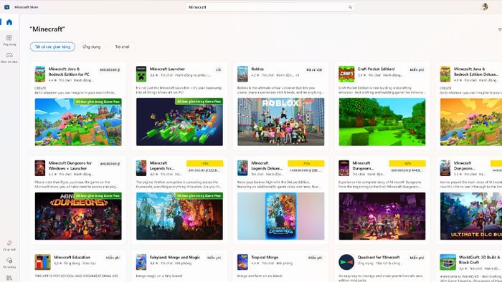Open the Minecraft Java & Bedrock for PC banner image
The image size is (502, 282).
point(78,122)
